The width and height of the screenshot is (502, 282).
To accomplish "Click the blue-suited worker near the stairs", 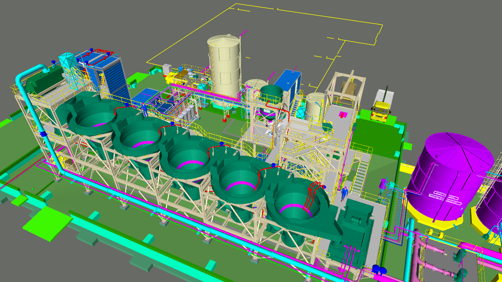I will point(344,193).
